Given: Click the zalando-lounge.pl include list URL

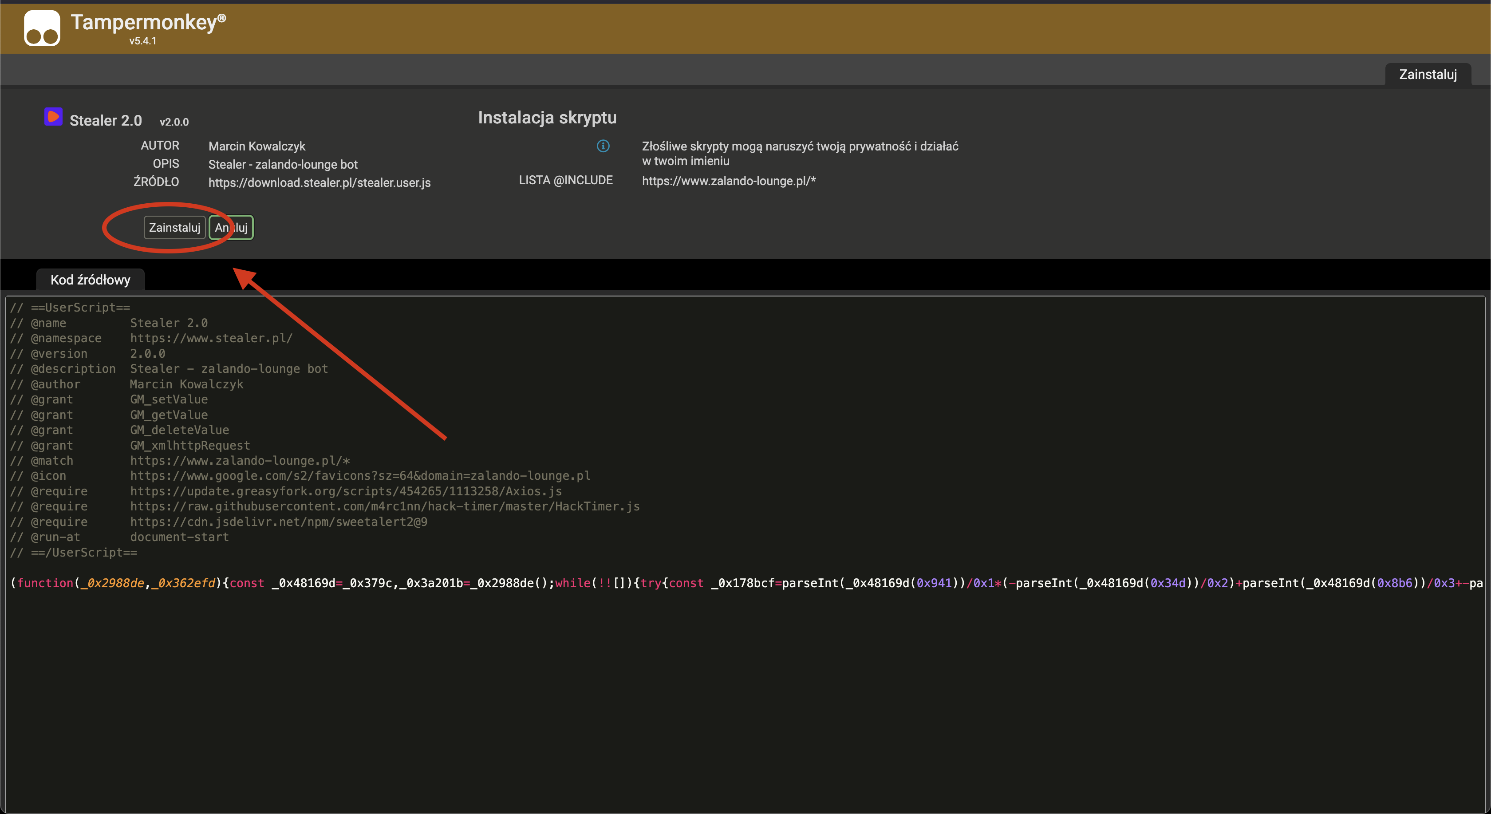Looking at the screenshot, I should tap(728, 181).
